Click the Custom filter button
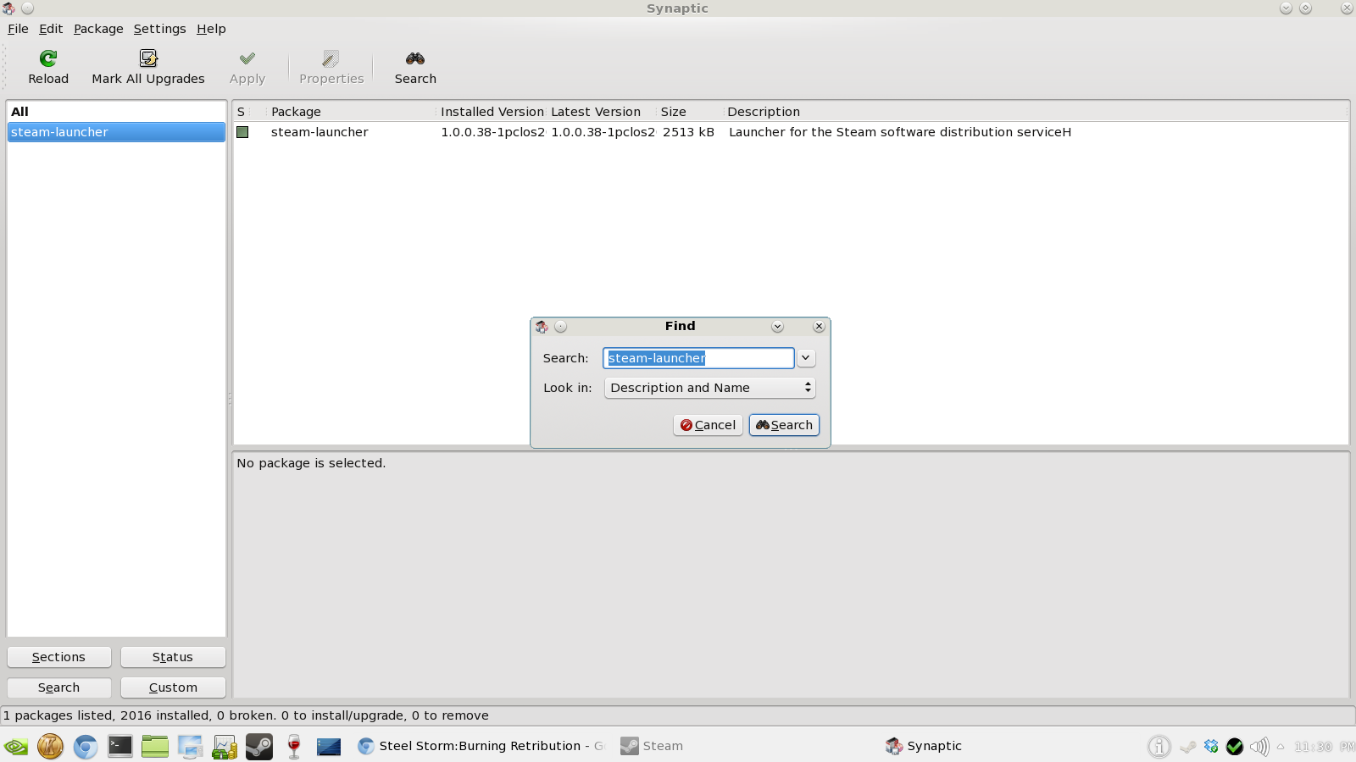Viewport: 1356px width, 762px height. (x=173, y=687)
